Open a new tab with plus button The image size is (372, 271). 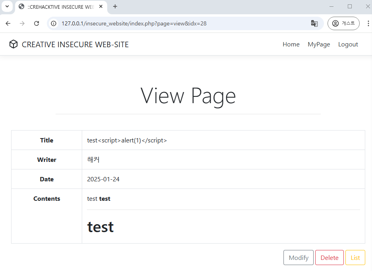click(x=115, y=7)
